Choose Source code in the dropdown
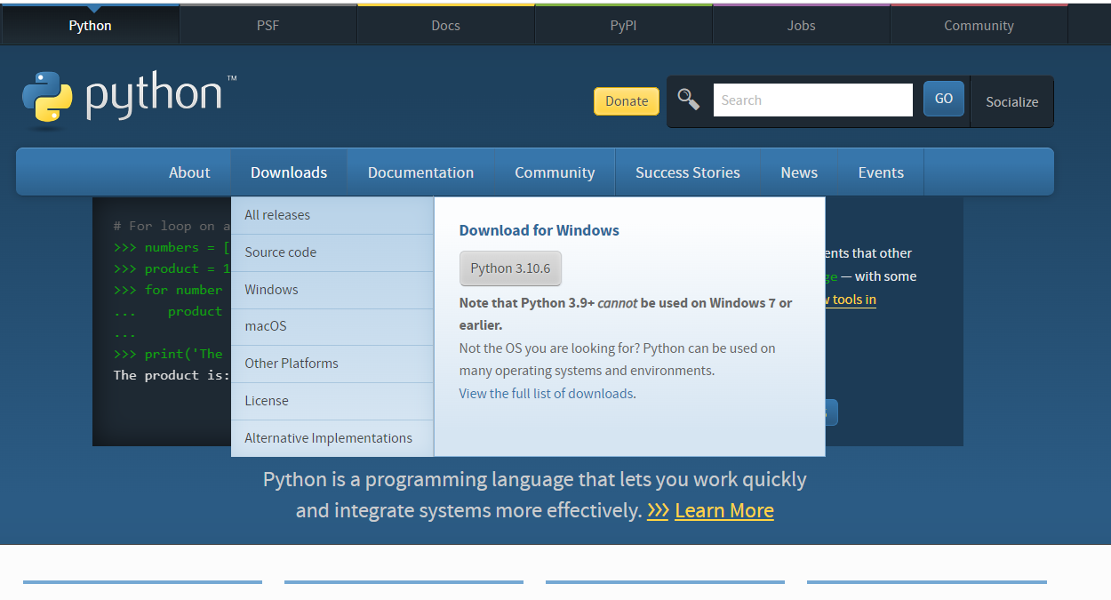This screenshot has width=1111, height=600. point(332,252)
